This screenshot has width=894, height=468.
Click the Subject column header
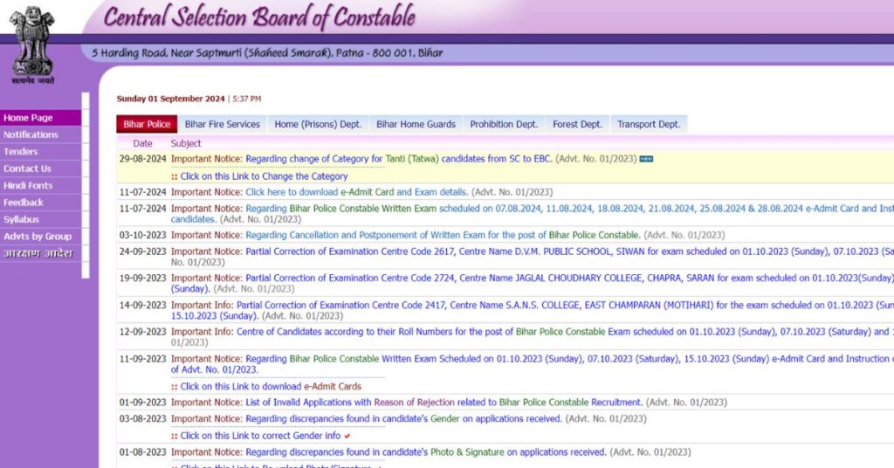(x=186, y=144)
